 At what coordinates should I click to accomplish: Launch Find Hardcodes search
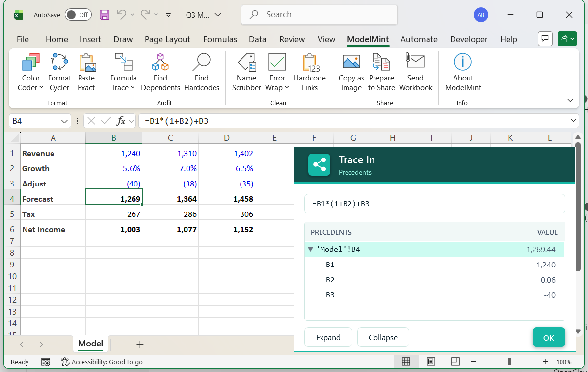[x=201, y=73]
